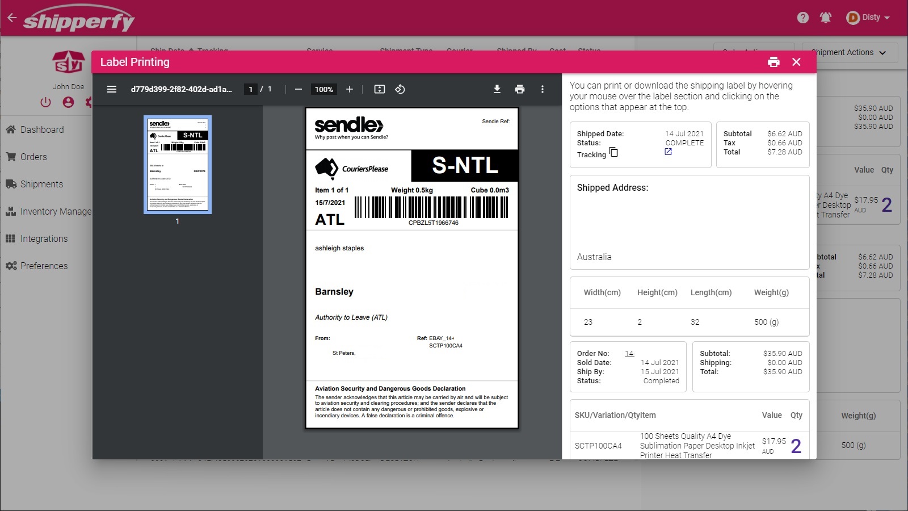Print label from PDF viewer toolbar

[520, 89]
